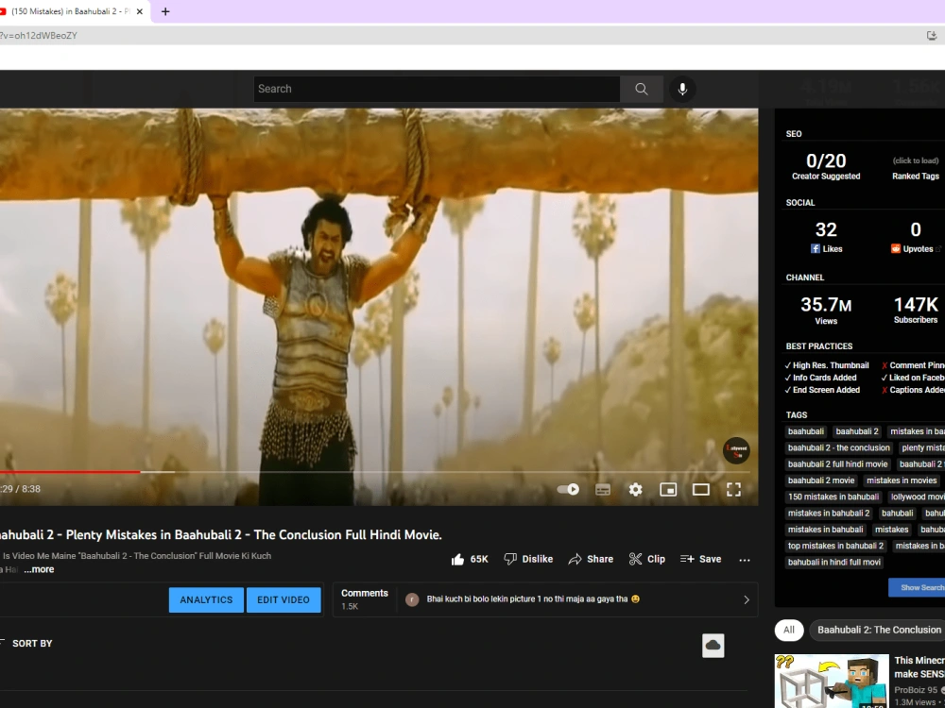Focus the YouTube search field
This screenshot has height=708, width=945.
click(x=437, y=89)
